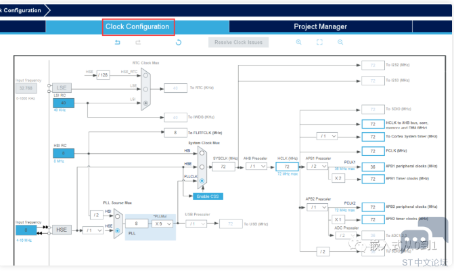Open the APB2 Prescaler dropdown
Viewport: 454px width, 273px height.
pos(317,207)
